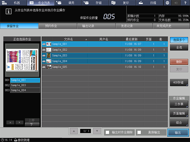Select the Sample_001 job row

click(105, 44)
